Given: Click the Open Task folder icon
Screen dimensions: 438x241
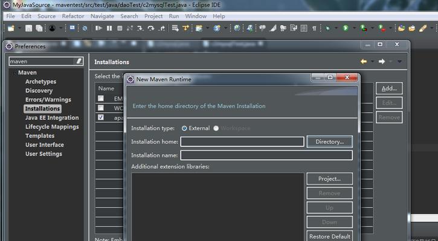Looking at the screenshot, I should pos(412,28).
